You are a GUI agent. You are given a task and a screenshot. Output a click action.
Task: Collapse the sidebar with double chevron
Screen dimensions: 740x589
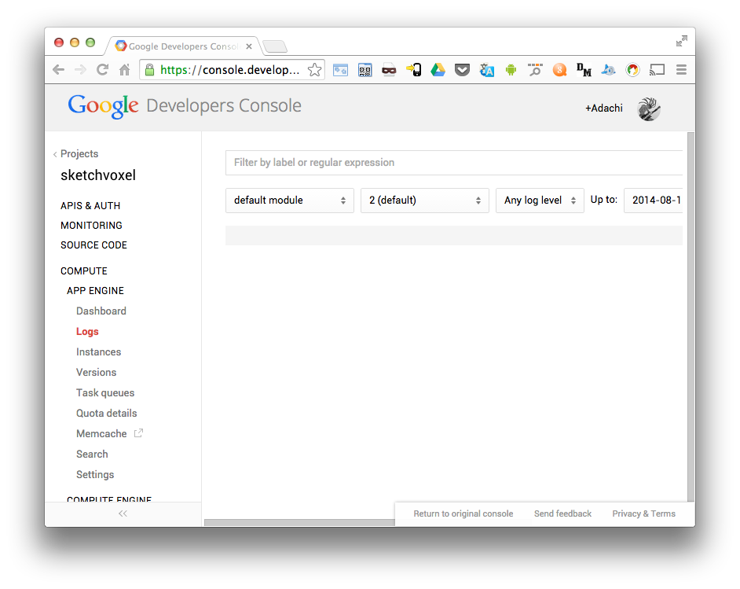(123, 514)
